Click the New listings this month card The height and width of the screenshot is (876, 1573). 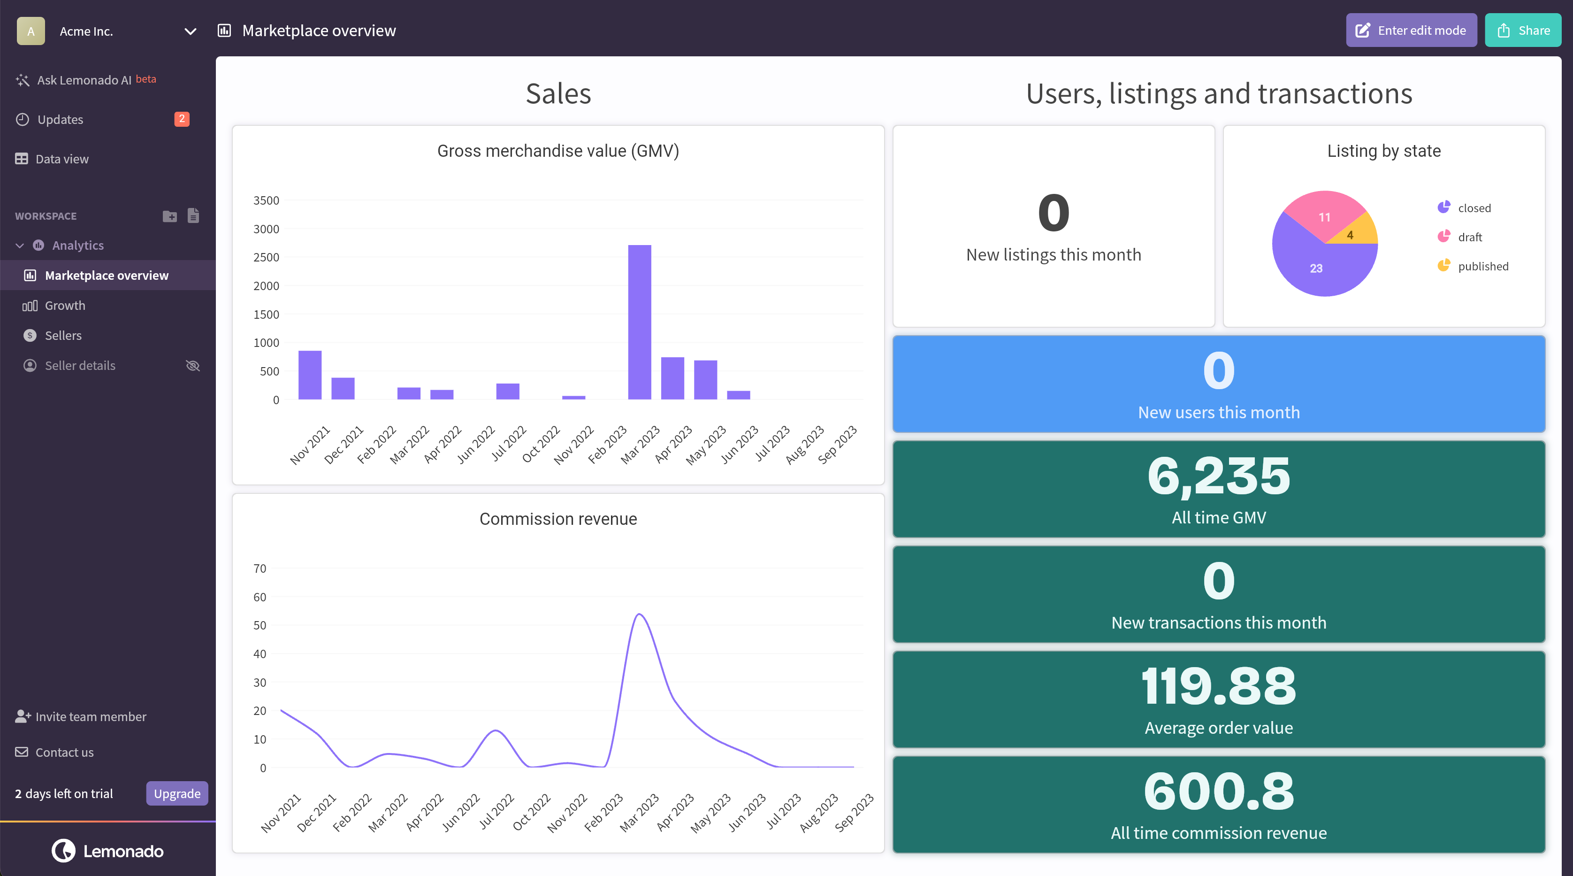point(1054,226)
